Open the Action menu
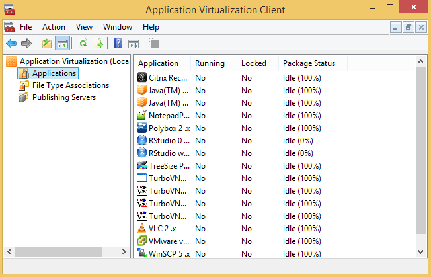The width and height of the screenshot is (431, 277). (54, 27)
